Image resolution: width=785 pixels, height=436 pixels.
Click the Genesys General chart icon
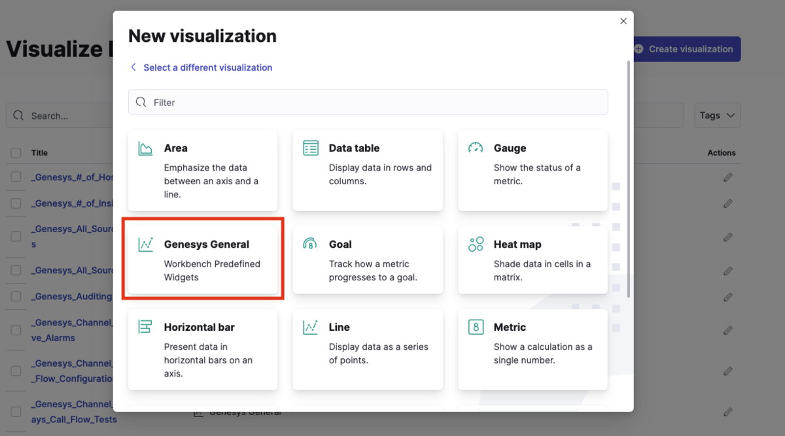coord(145,244)
